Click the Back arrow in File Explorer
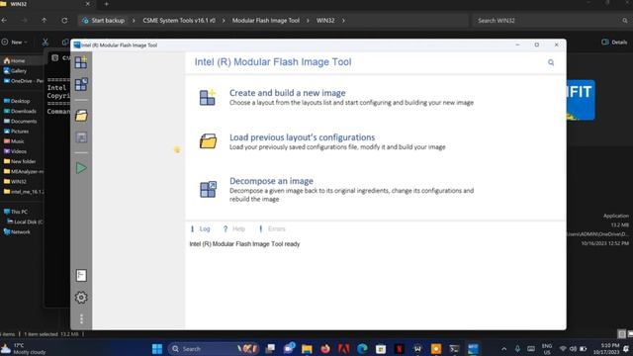The image size is (633, 356). click(4, 20)
